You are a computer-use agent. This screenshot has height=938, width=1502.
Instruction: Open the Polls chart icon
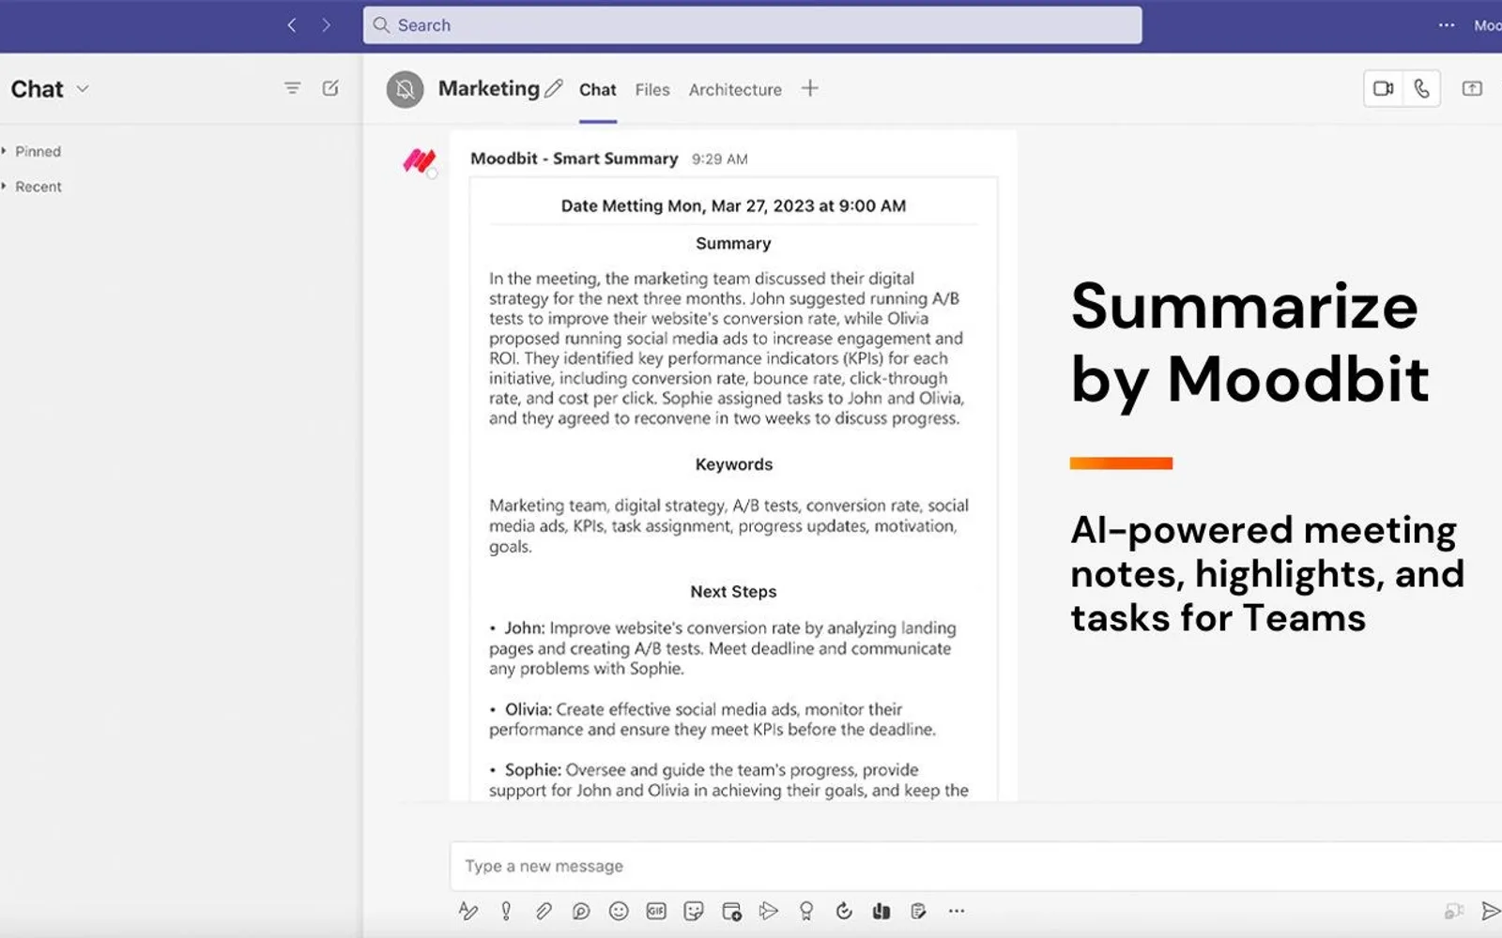pos(881,911)
